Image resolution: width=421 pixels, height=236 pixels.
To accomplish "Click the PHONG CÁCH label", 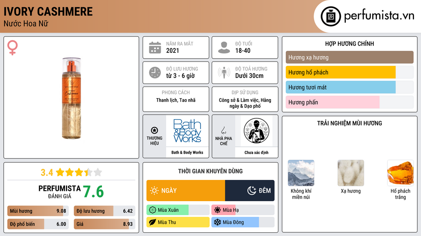I will click(176, 92).
